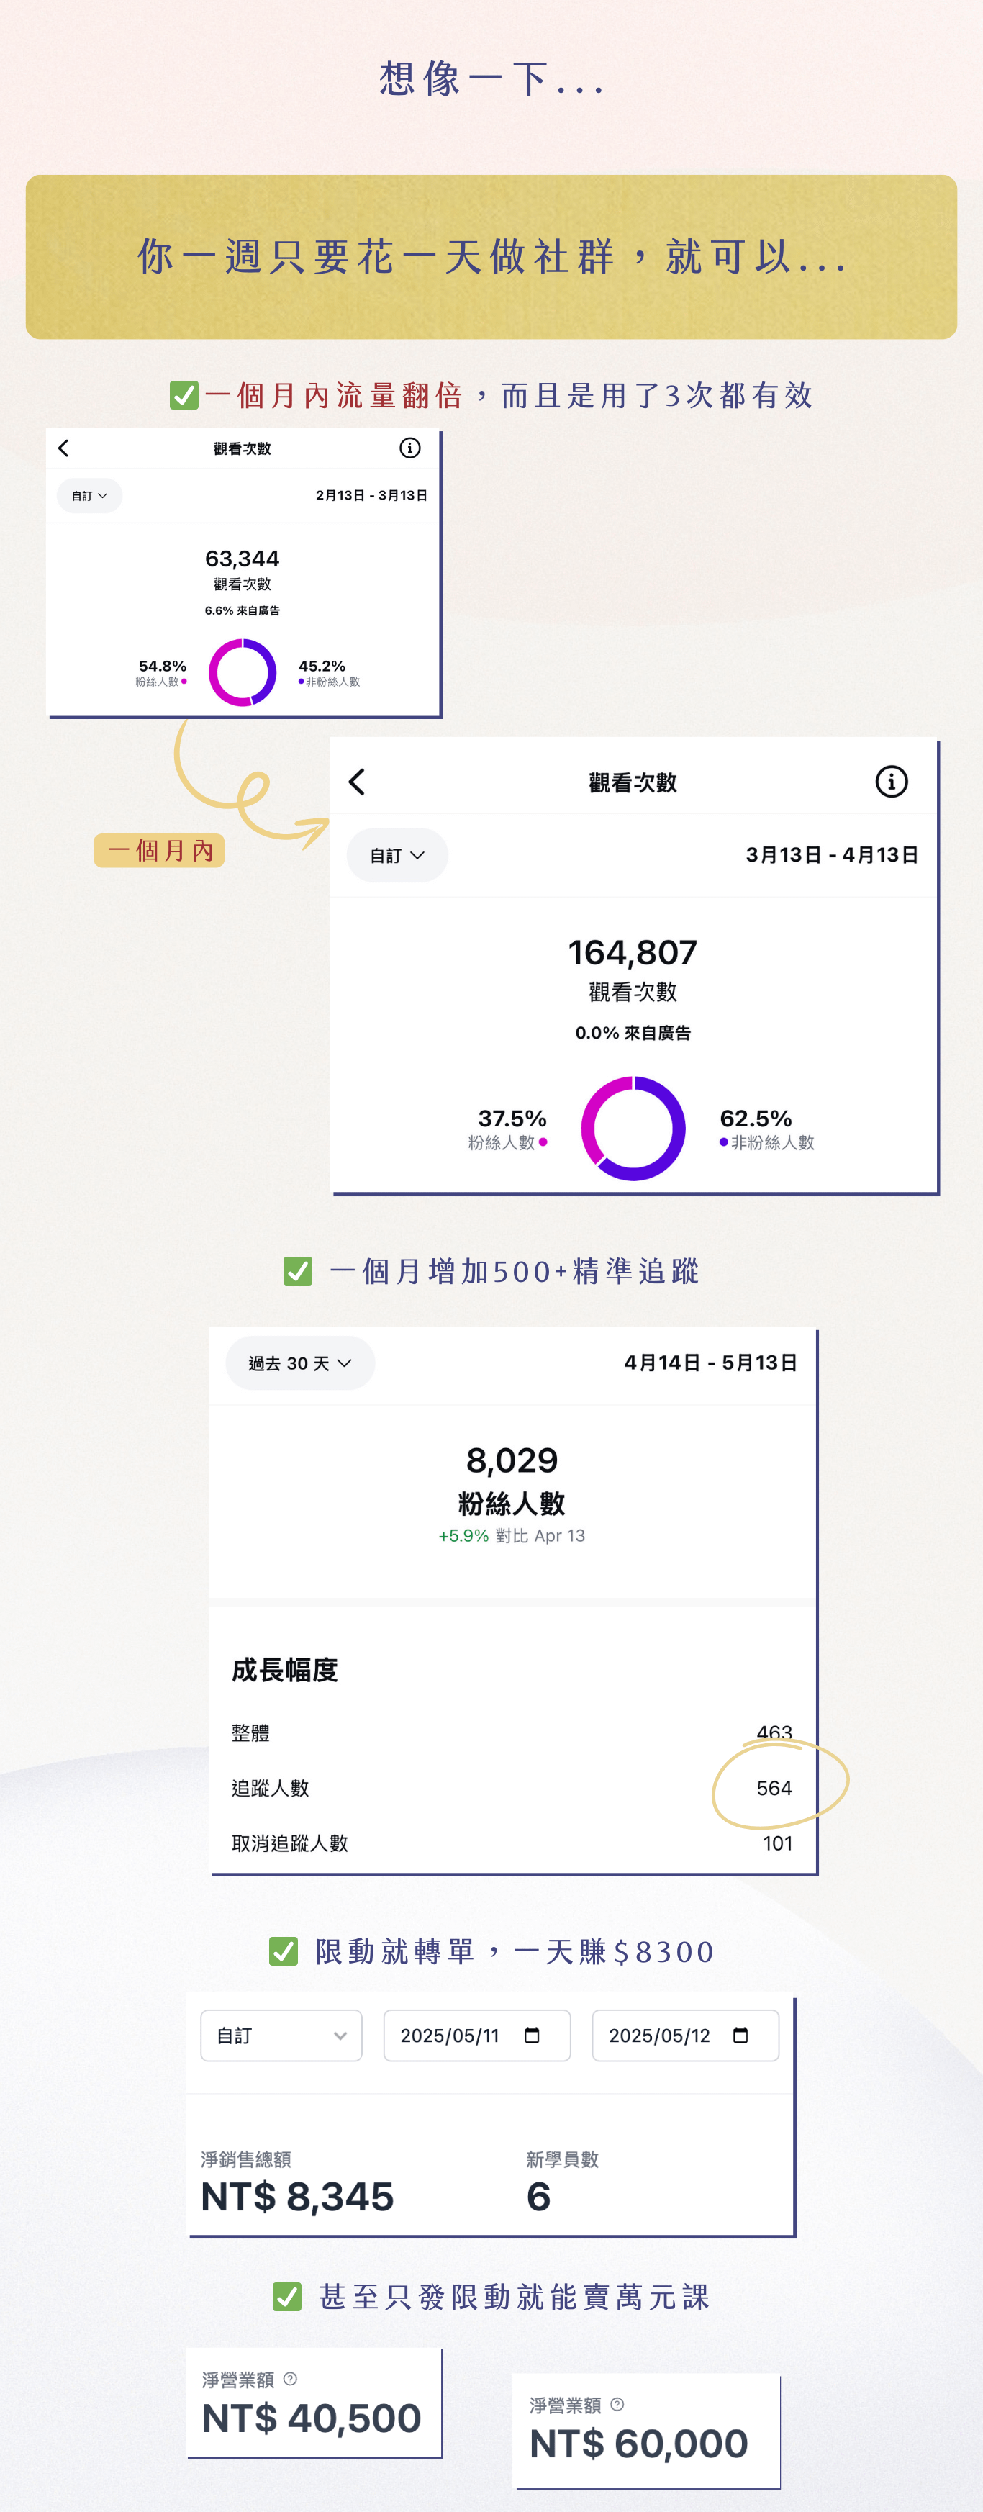The image size is (983, 2512).
Task: Click green checkbox beside 甚至只發限動就能賣萬元課
Action: (x=286, y=2297)
